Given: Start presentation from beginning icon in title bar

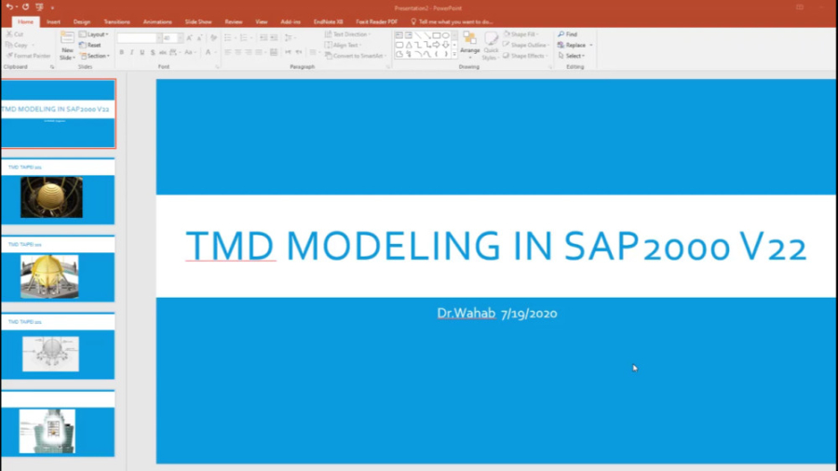Looking at the screenshot, I should point(39,7).
